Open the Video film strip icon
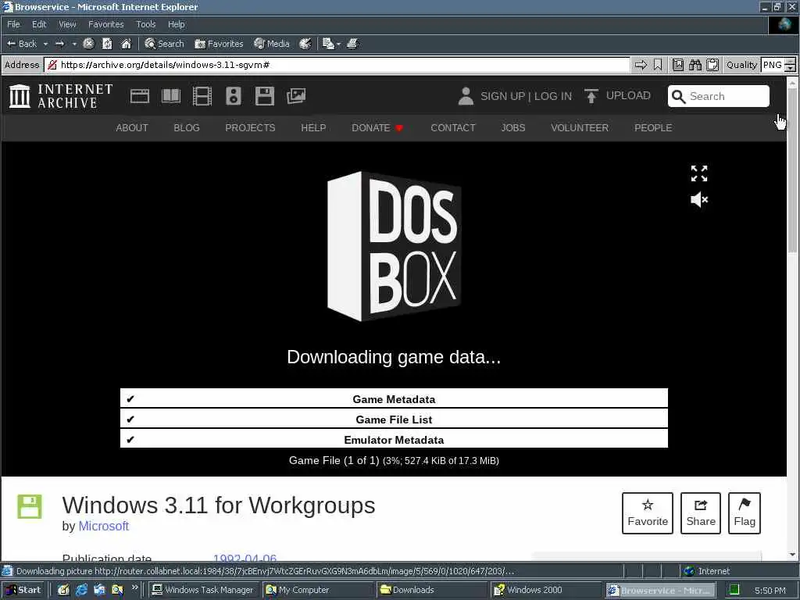Screen dimensions: 800x600 coord(202,96)
